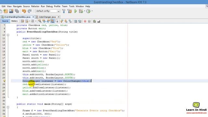Click 'this.add(south, BorderLayout.SOUTH);' line

pos(49,78)
